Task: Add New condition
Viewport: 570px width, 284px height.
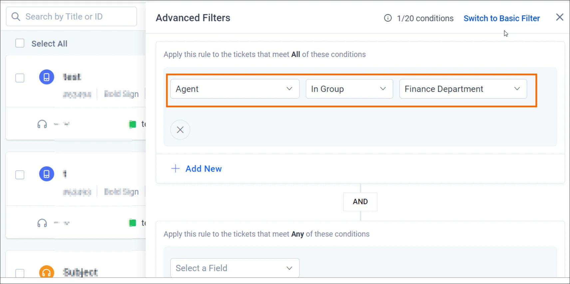Action: (x=203, y=169)
